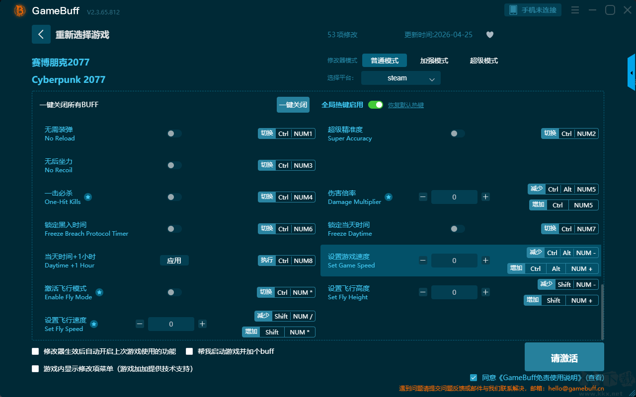Click Set Fly Height value field
The image size is (636, 397).
tap(454, 292)
